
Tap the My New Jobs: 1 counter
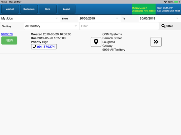point(139,8)
